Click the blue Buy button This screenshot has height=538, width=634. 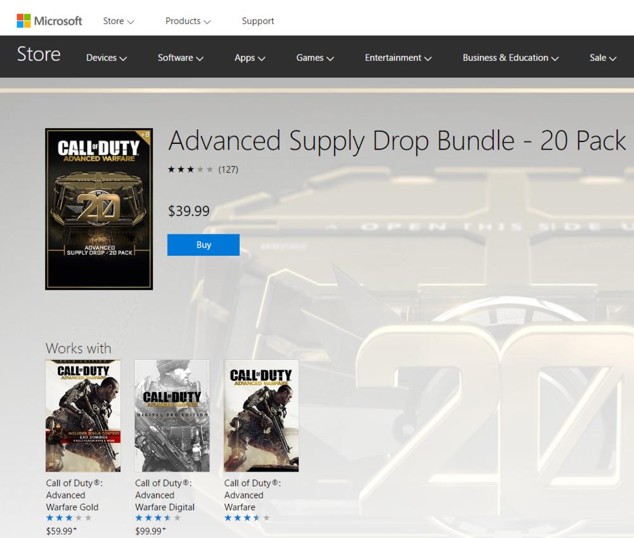click(x=204, y=245)
